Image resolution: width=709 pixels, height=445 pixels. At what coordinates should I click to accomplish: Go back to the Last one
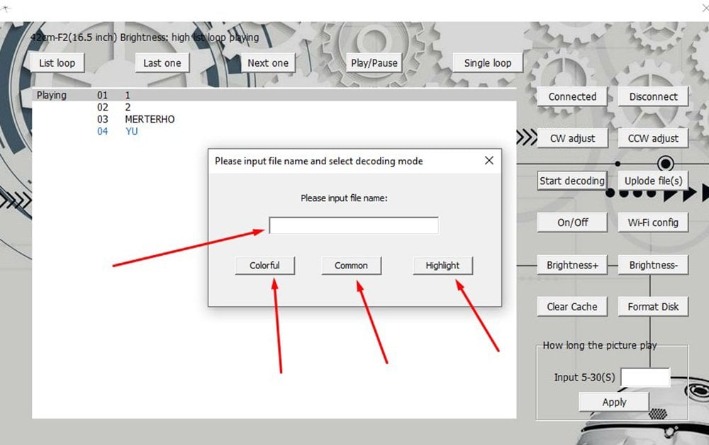click(x=162, y=63)
